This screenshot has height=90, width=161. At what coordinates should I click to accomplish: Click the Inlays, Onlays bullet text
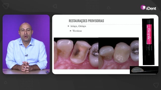click(78, 26)
